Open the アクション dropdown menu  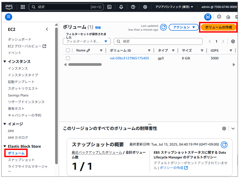(x=183, y=27)
